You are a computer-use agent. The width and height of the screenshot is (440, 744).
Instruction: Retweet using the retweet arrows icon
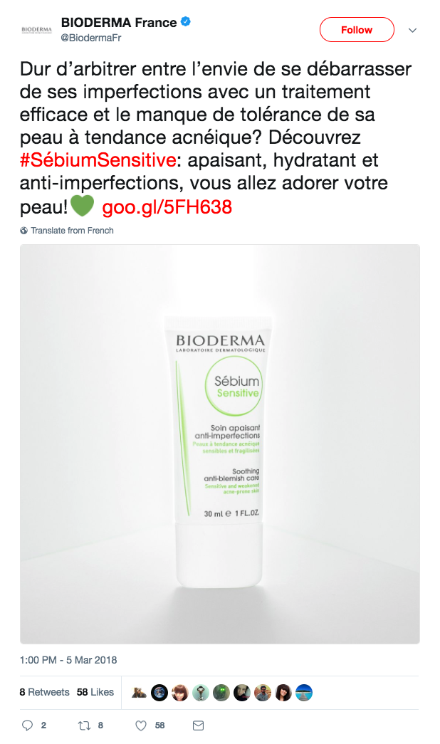coord(84,725)
